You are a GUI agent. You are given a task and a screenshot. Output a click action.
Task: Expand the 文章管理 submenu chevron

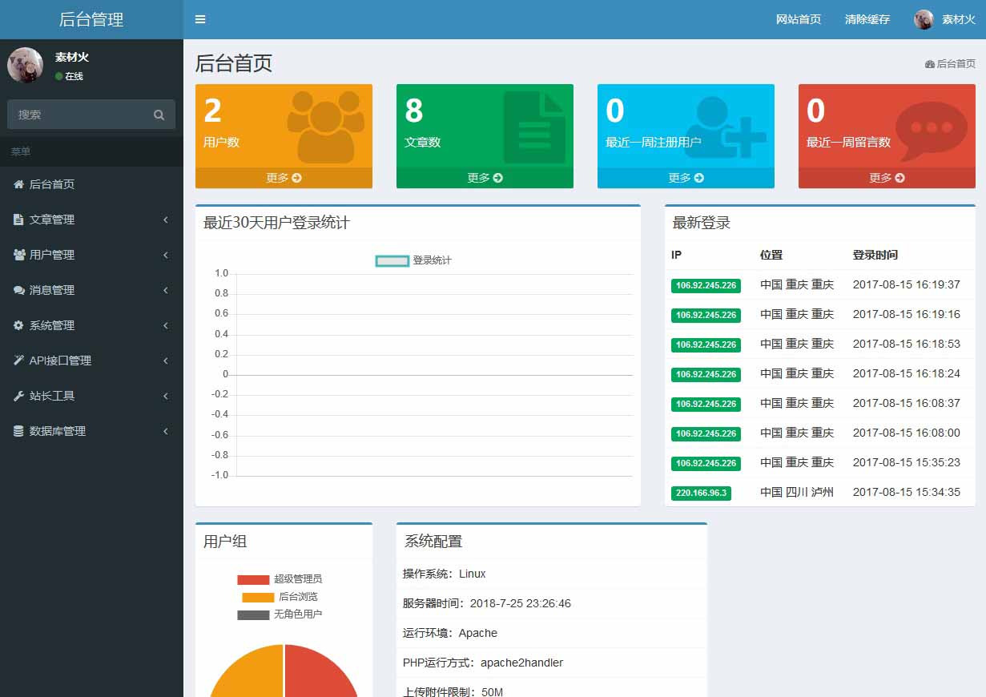166,220
